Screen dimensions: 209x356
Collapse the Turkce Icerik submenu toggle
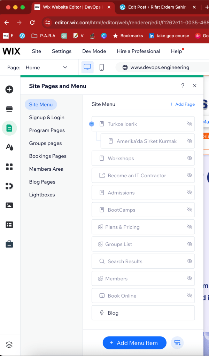(x=92, y=124)
